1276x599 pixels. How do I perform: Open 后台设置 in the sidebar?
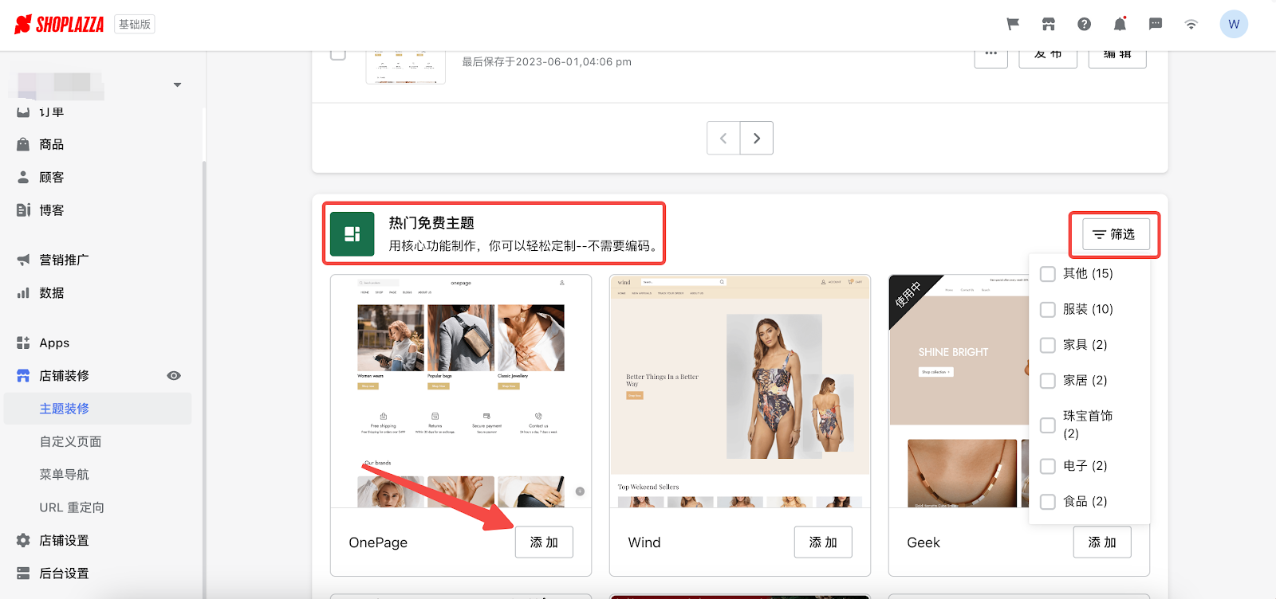(x=64, y=573)
